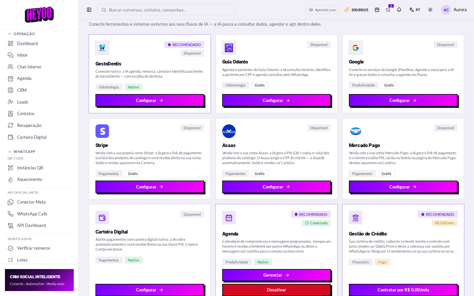Click the Recuperação sidebar icon
The width and height of the screenshot is (474, 296).
pos(11,125)
